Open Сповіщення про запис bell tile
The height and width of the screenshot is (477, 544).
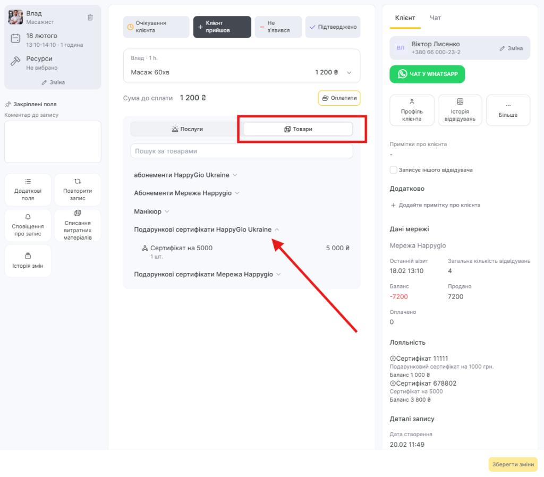click(28, 225)
